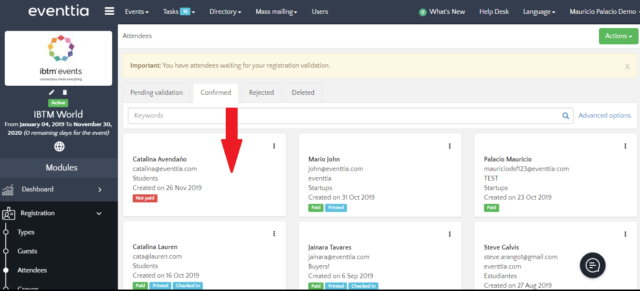Image resolution: width=640 pixels, height=291 pixels.
Task: Switch to the Pending validation tab
Action: [157, 92]
